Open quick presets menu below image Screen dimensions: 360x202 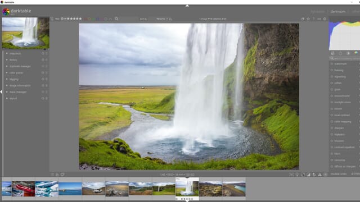click(52, 175)
